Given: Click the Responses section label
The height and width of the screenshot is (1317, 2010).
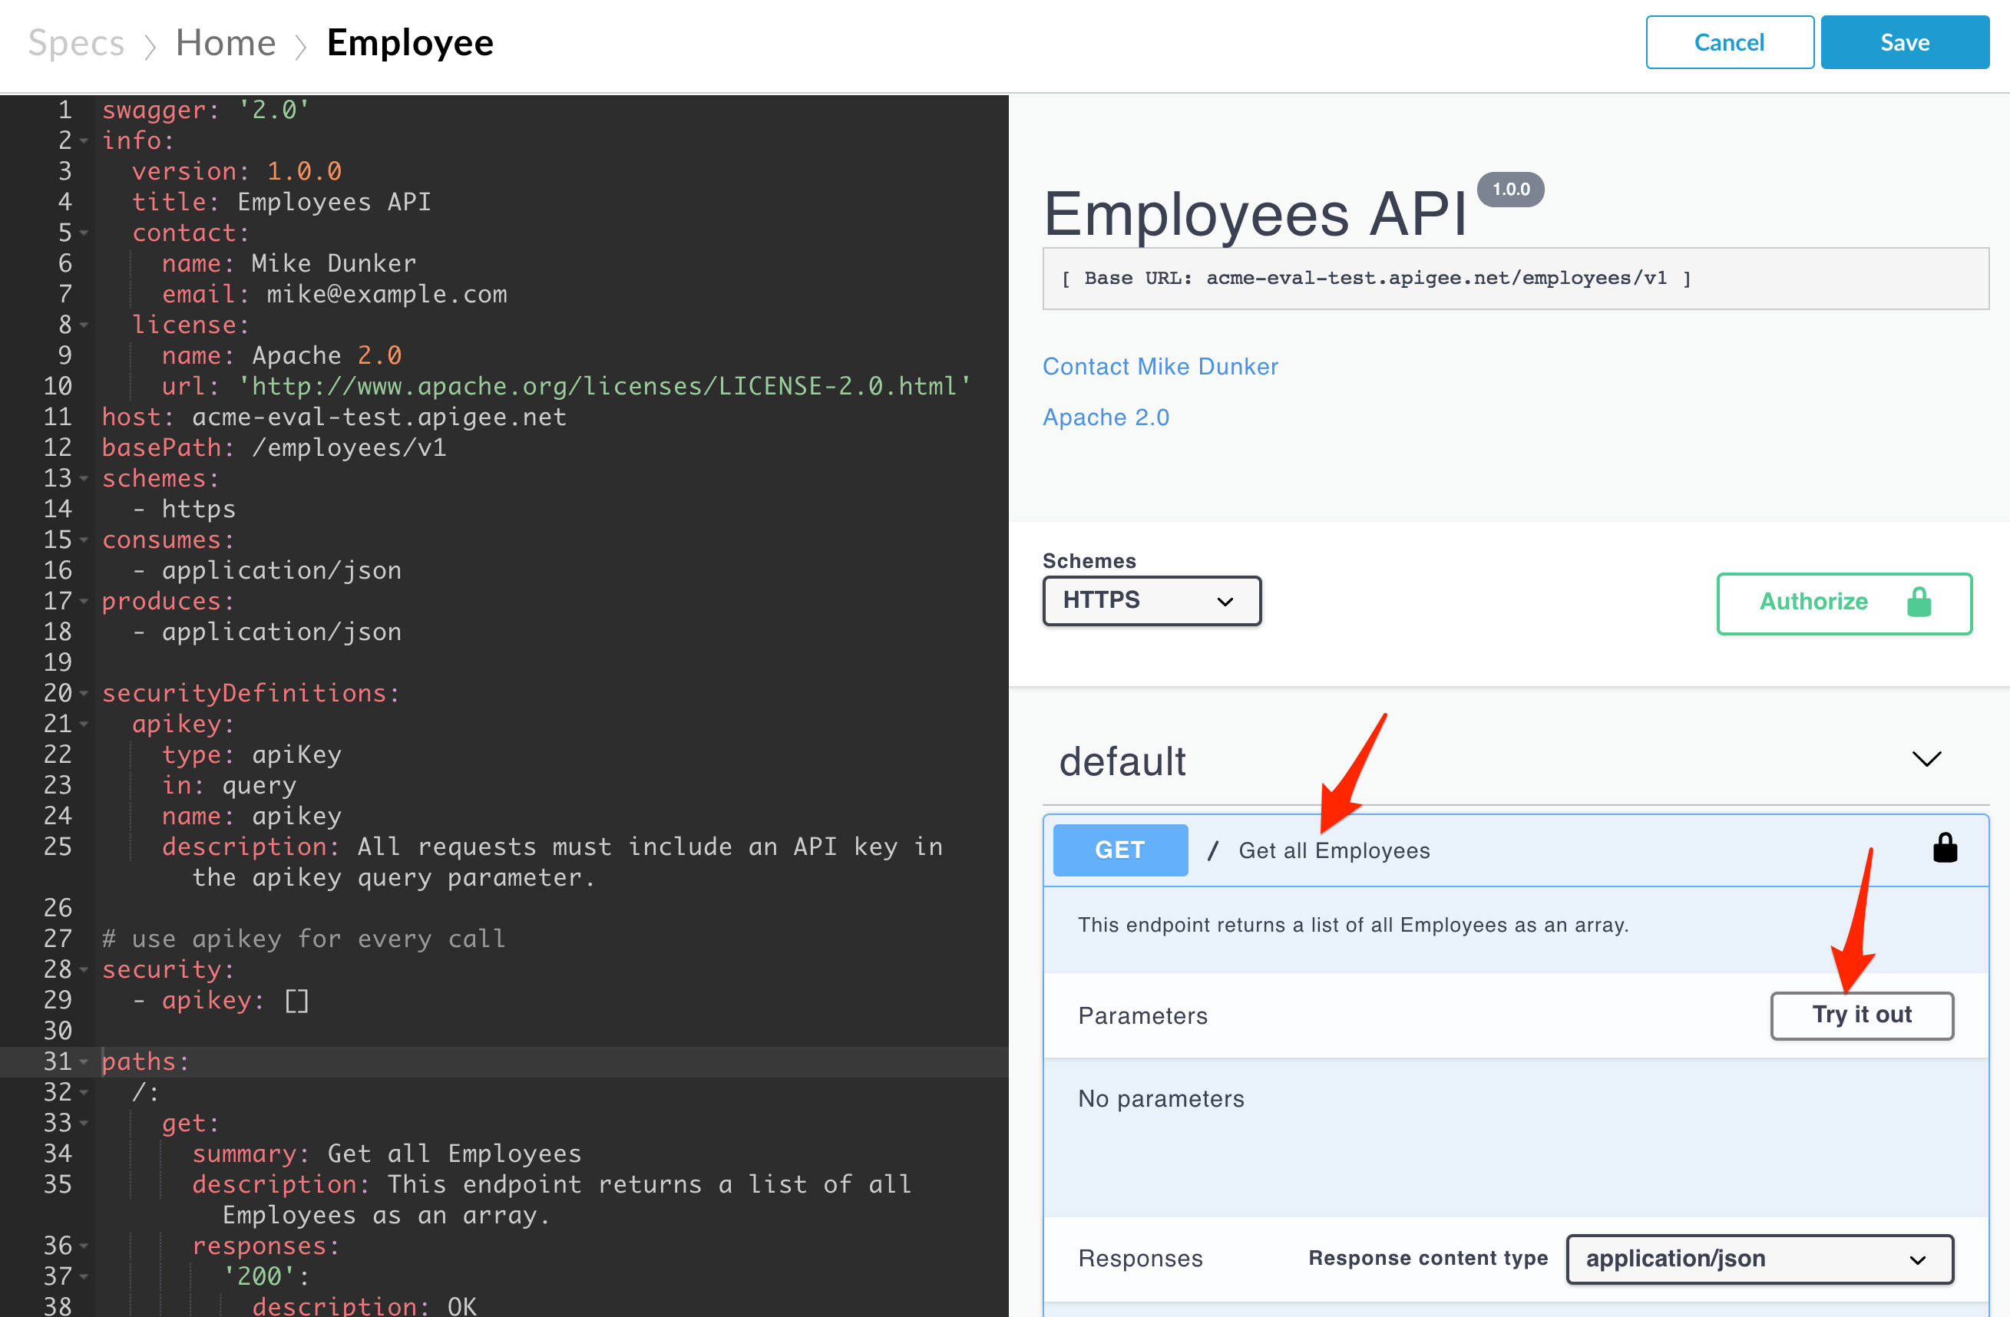Looking at the screenshot, I should 1140,1259.
